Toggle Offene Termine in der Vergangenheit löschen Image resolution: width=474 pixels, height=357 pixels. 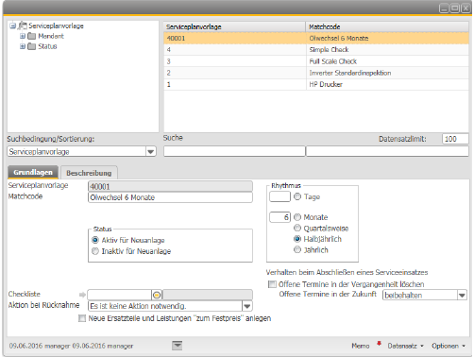click(272, 284)
